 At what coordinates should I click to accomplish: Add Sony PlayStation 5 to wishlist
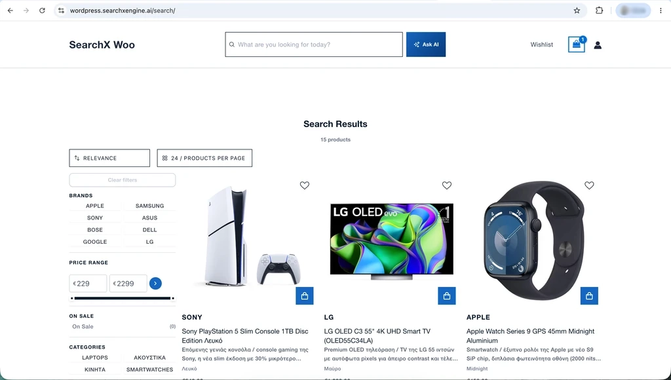tap(304, 185)
